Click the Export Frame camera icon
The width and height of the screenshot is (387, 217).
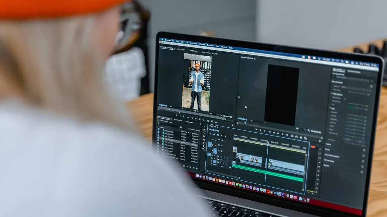click(x=301, y=138)
